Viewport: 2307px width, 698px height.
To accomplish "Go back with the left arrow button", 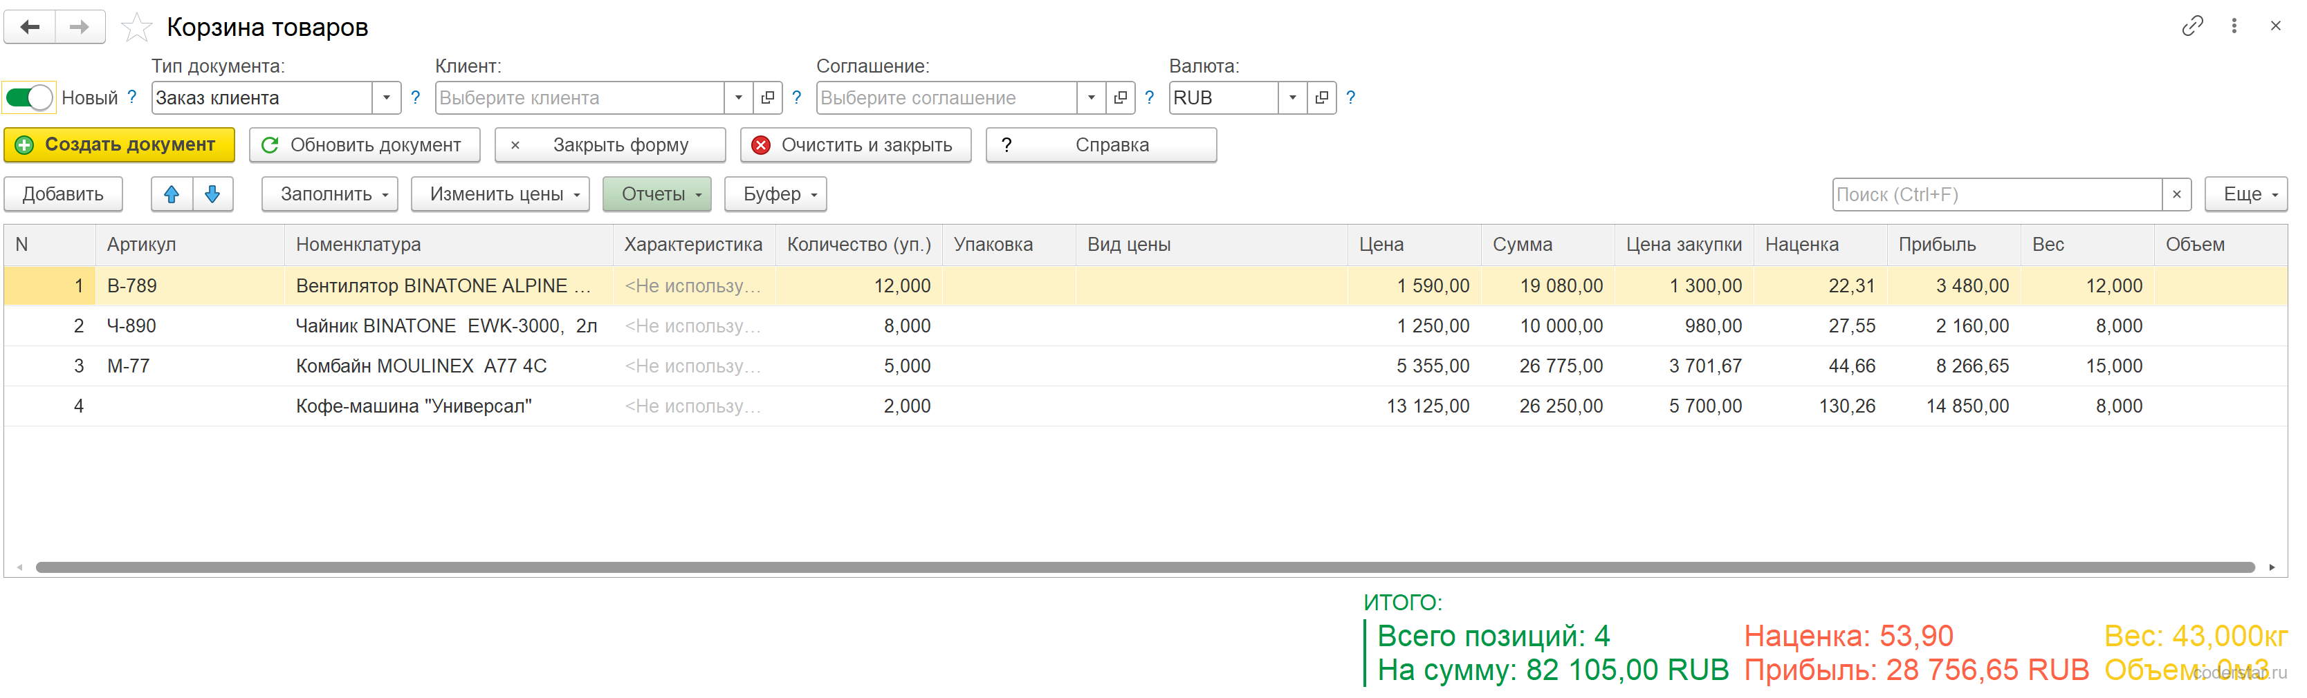I will tap(30, 27).
